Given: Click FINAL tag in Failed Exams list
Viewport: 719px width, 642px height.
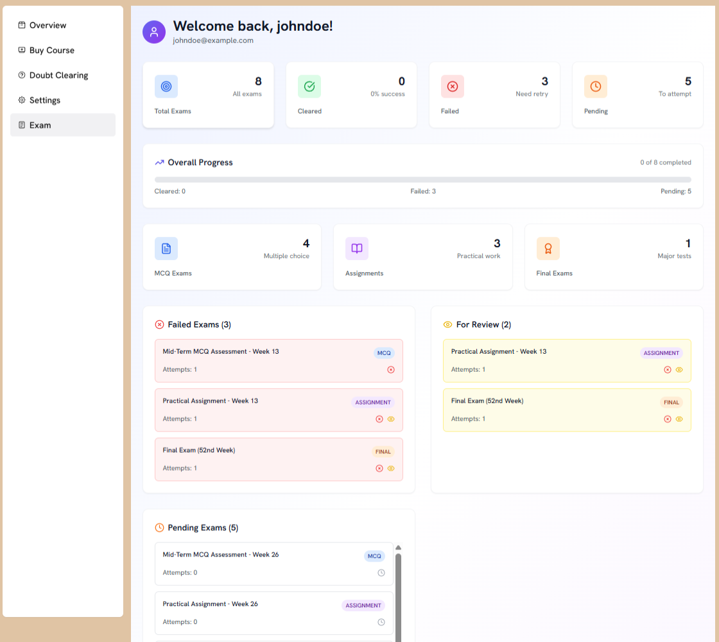Looking at the screenshot, I should click(383, 452).
